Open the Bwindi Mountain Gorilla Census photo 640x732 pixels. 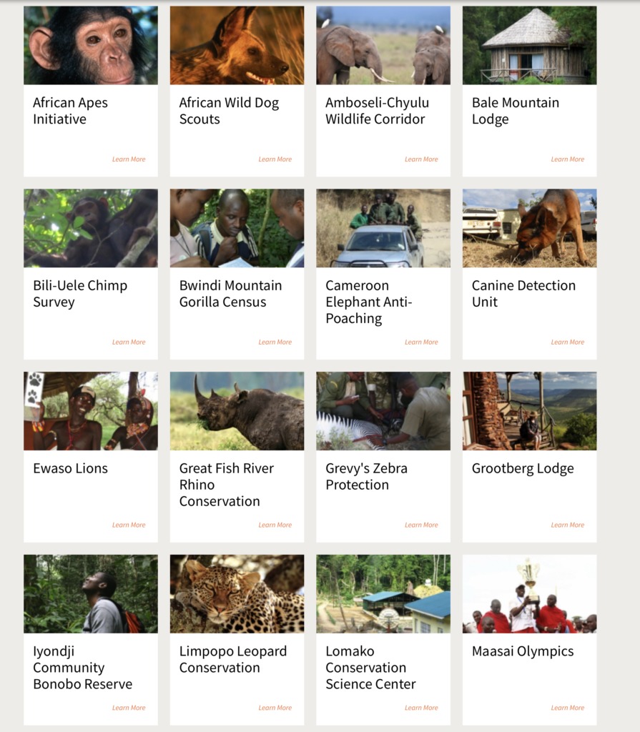[x=237, y=228]
